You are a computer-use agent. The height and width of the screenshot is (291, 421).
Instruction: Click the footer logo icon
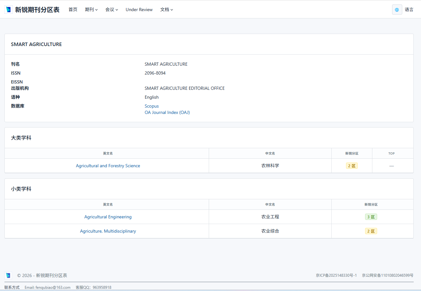[x=8, y=275]
